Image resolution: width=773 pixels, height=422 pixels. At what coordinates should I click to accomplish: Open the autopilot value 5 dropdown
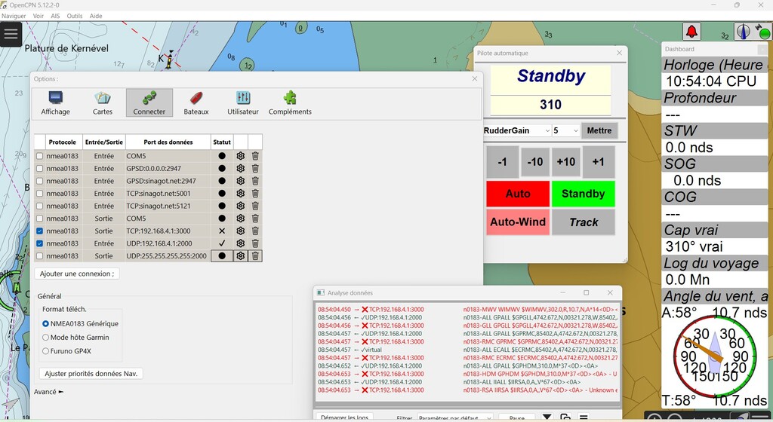pos(566,130)
